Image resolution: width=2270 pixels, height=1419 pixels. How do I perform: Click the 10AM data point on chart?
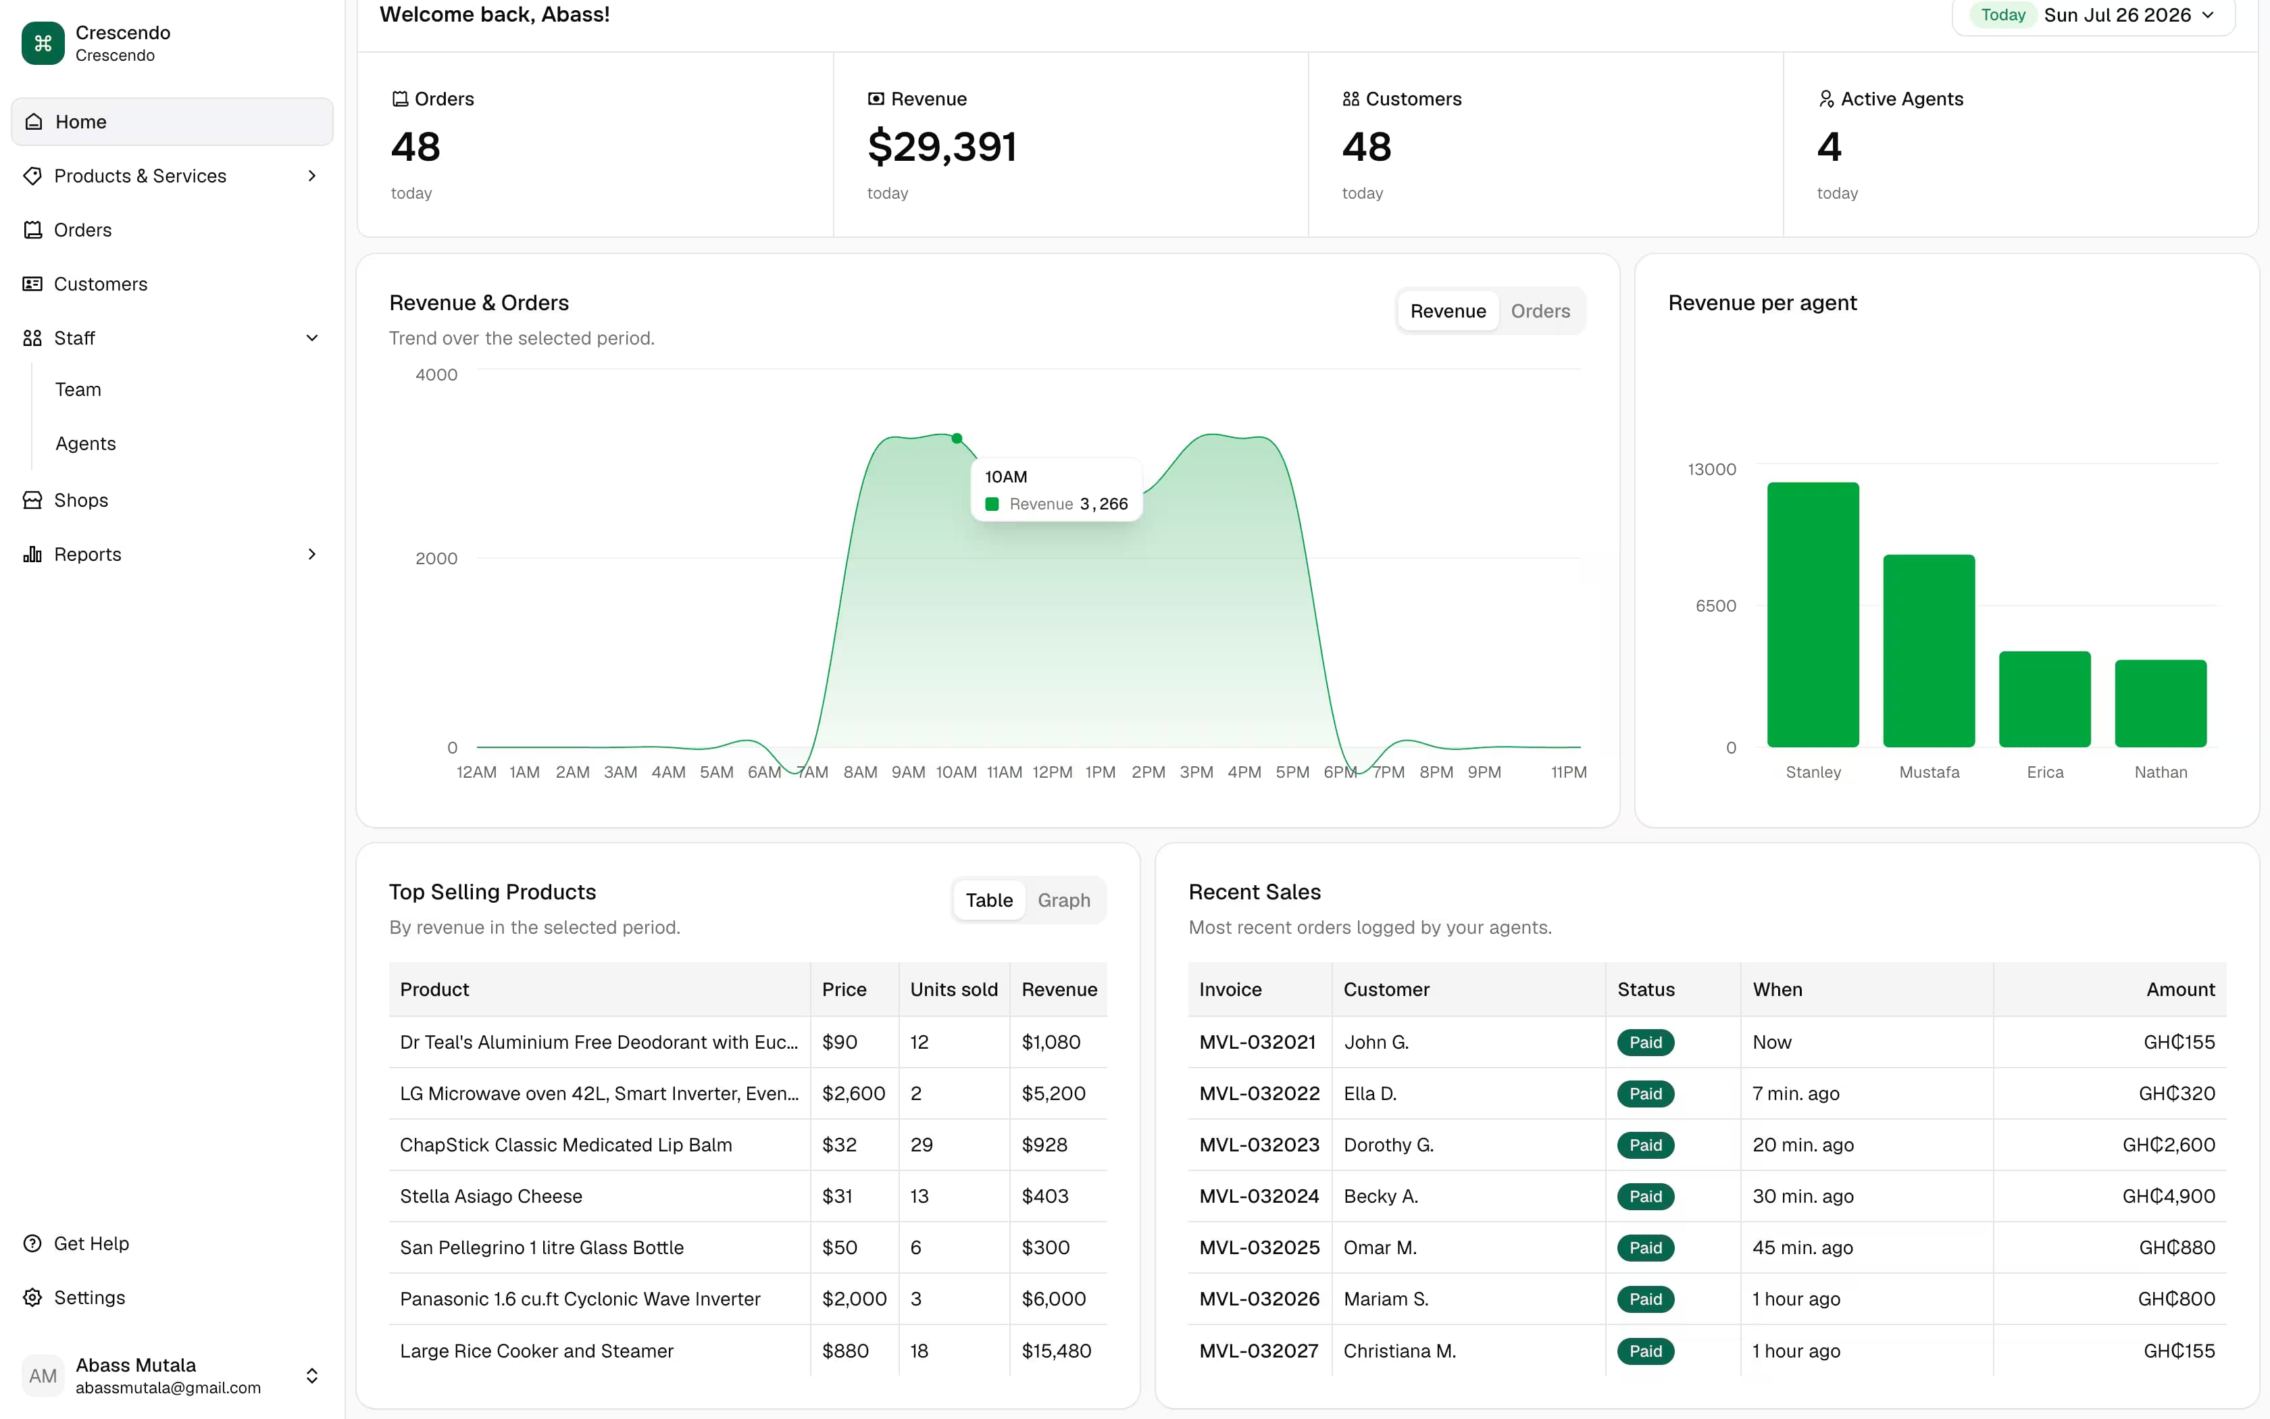click(957, 439)
